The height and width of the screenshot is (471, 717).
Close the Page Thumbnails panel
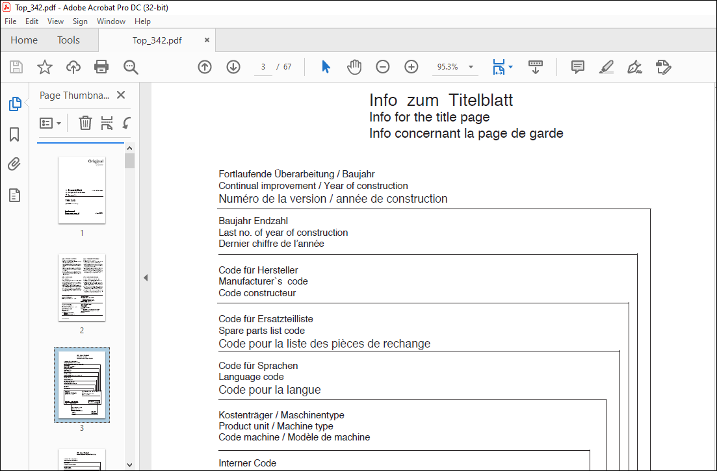pos(121,95)
